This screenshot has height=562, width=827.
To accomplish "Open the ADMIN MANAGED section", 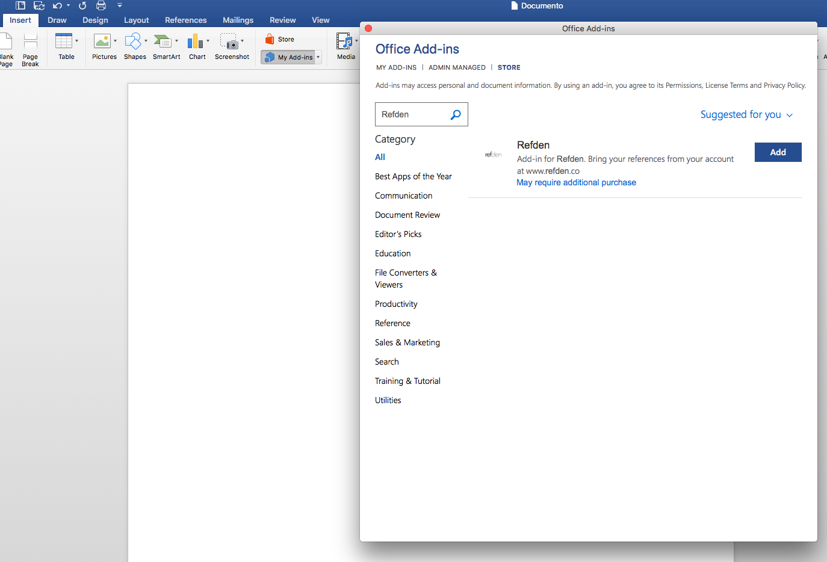I will point(457,67).
